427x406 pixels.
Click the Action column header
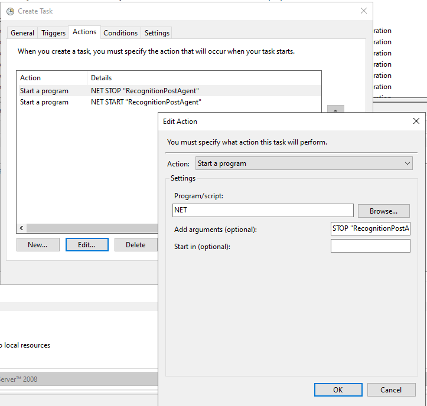52,78
